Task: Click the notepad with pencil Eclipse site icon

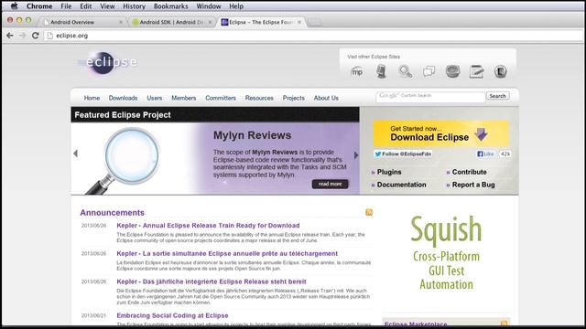Action: click(x=476, y=71)
